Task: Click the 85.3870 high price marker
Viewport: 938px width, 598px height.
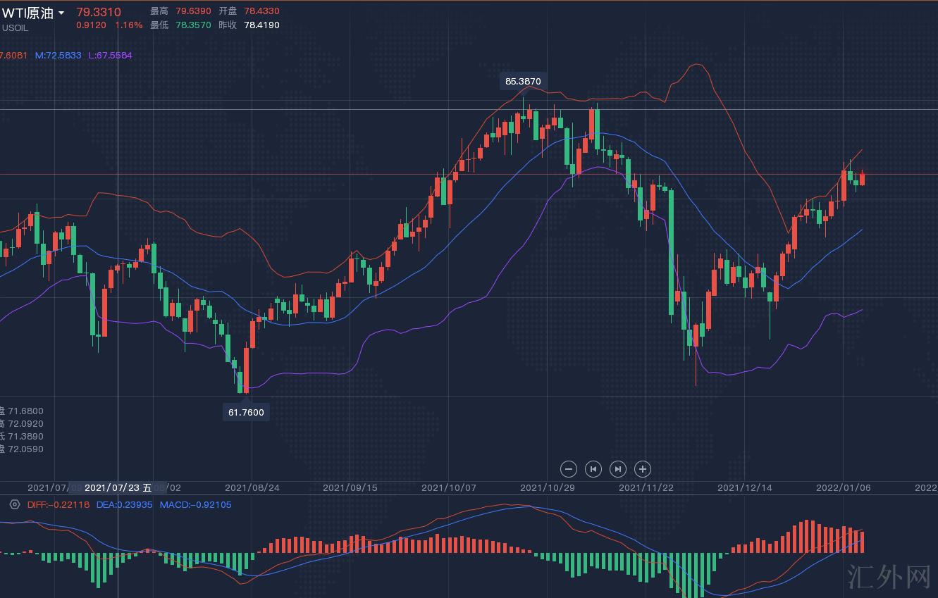Action: 523,81
